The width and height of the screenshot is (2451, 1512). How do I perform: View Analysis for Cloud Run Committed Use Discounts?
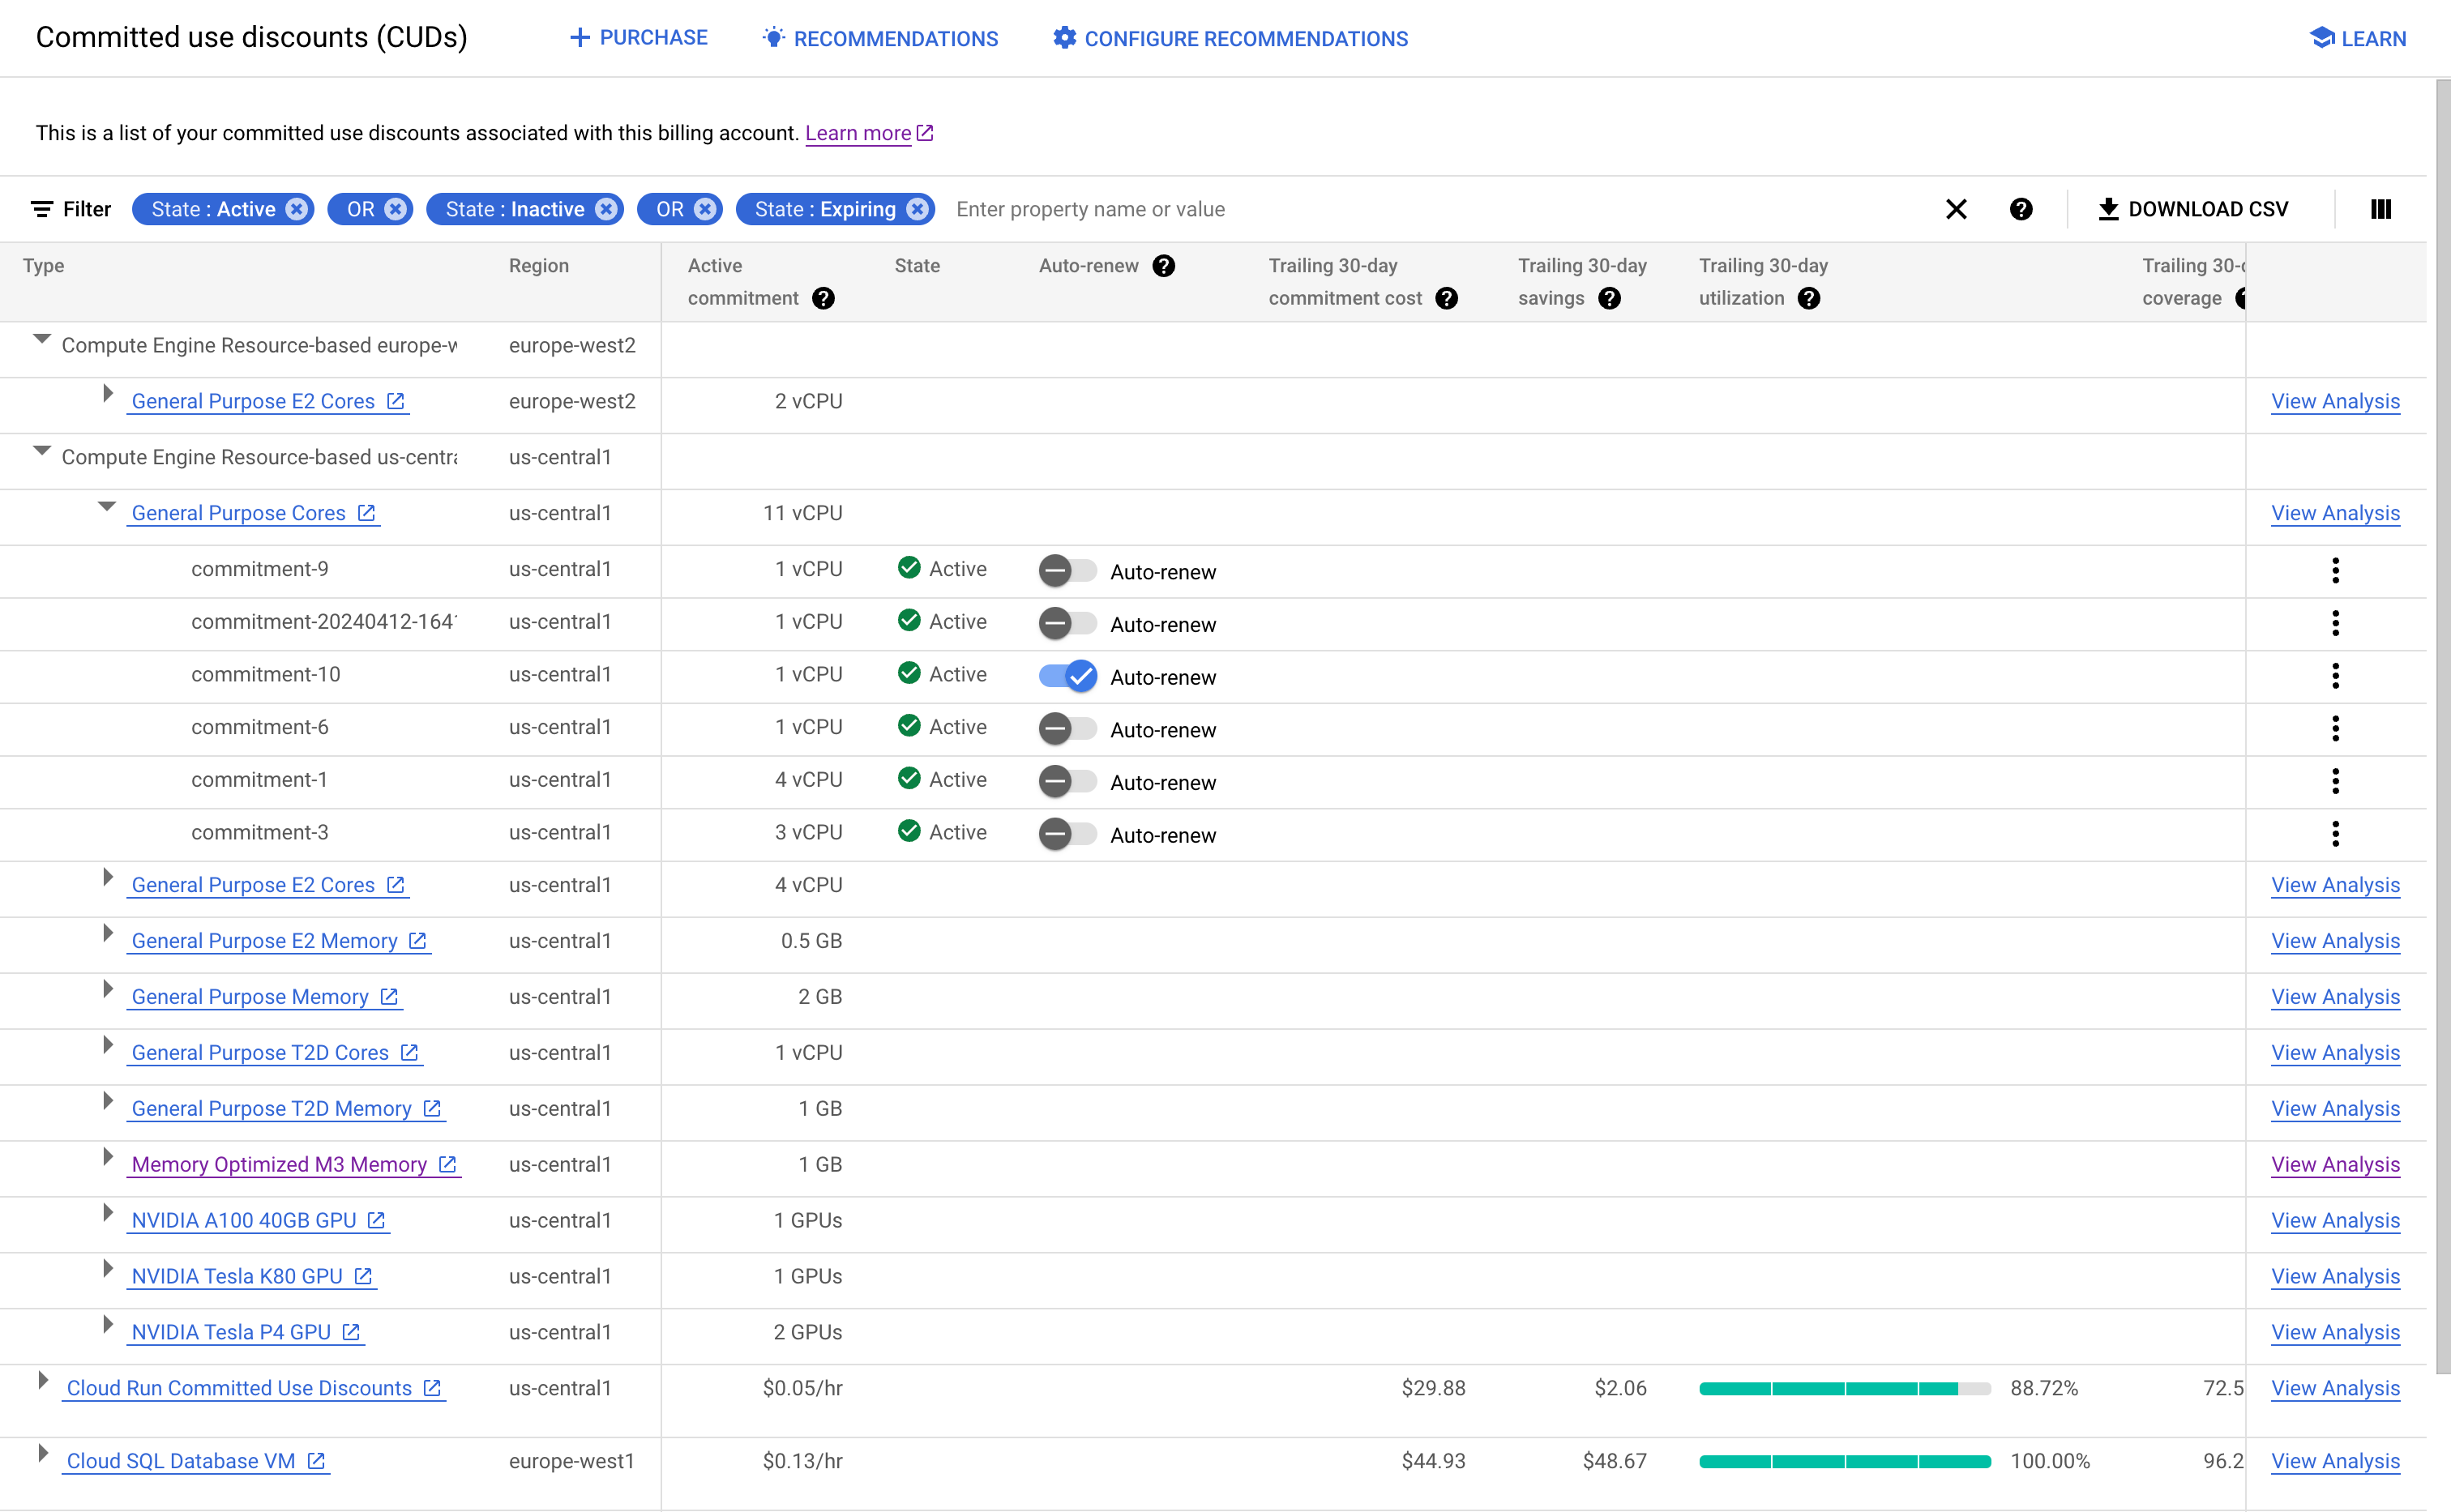pos(2335,1388)
